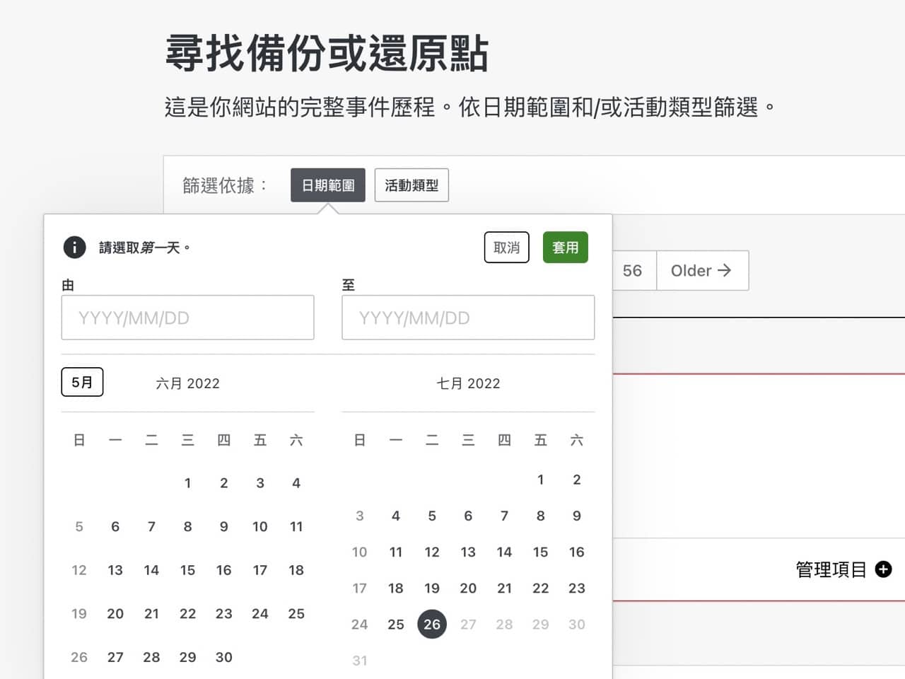
Task: Focus the 由 start date field
Action: tap(188, 318)
